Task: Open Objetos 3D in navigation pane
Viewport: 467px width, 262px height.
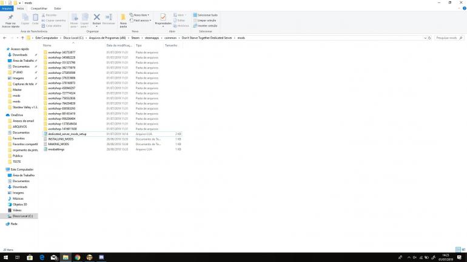Action: 19,205
